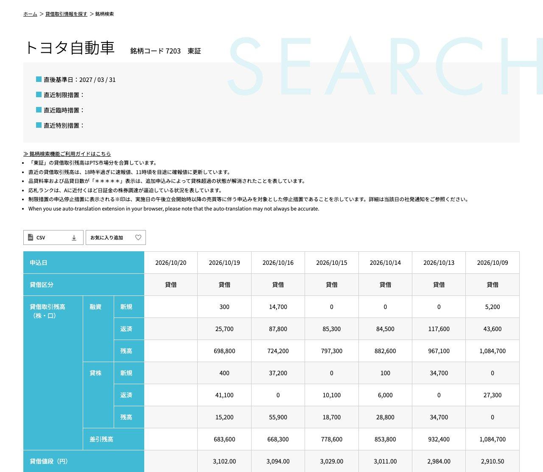This screenshot has height=472, width=543.
Task: Click the 2,910.50 price cell
Action: point(493,461)
